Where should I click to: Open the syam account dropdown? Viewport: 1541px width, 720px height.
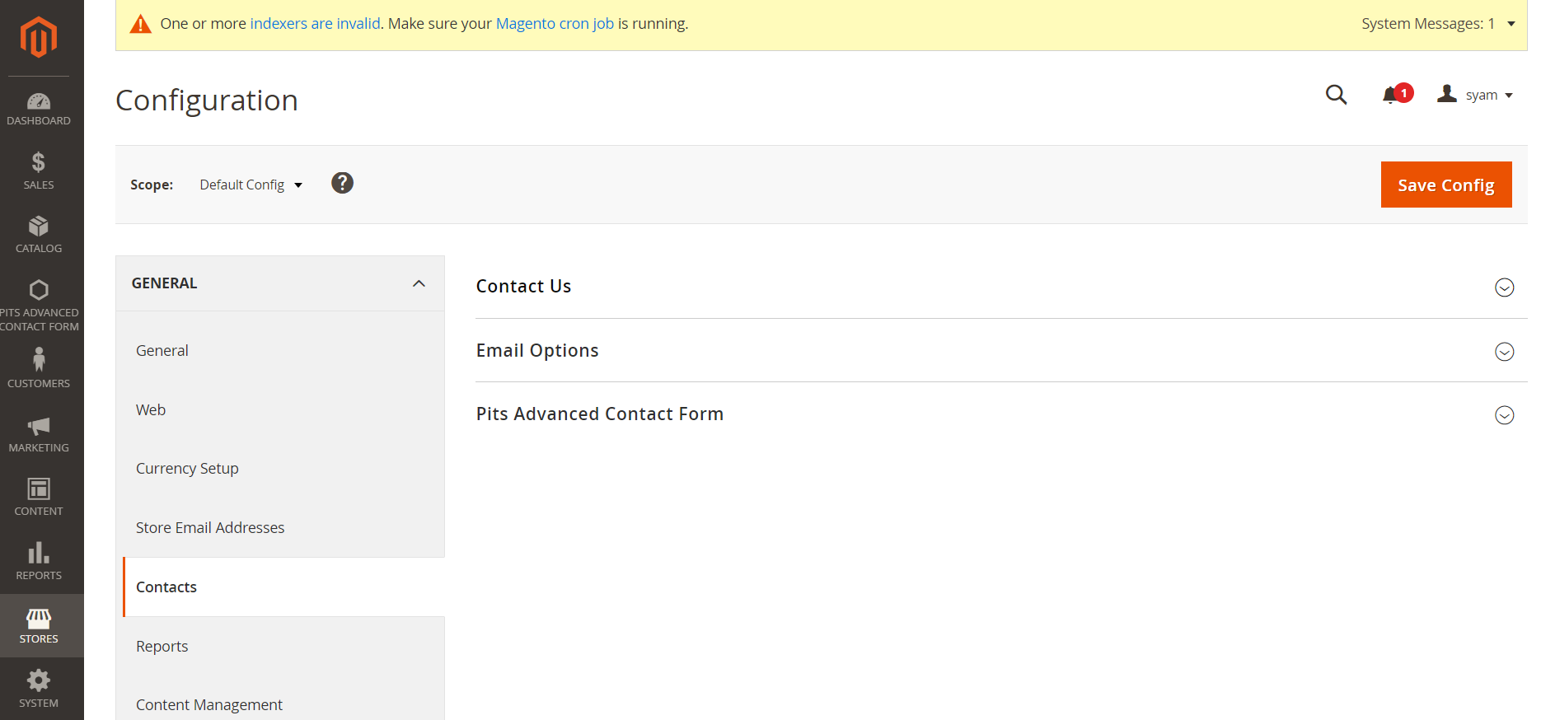click(1477, 96)
